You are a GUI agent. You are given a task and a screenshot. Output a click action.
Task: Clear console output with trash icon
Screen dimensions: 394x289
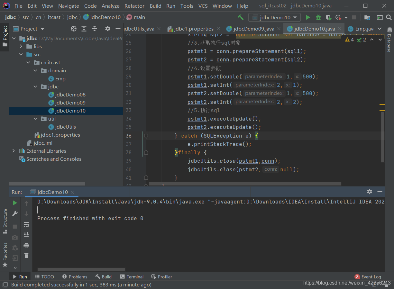26,256
